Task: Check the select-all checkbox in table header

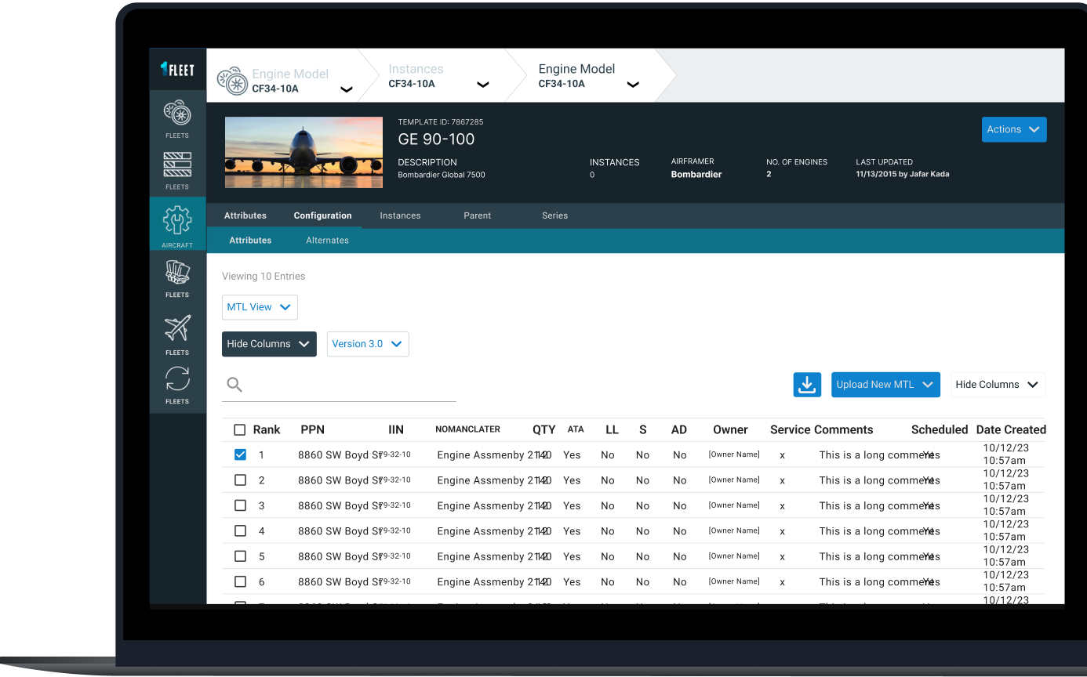Action: [x=240, y=429]
